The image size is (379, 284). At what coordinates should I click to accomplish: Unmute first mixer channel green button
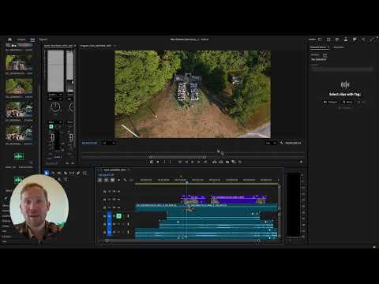click(x=51, y=127)
